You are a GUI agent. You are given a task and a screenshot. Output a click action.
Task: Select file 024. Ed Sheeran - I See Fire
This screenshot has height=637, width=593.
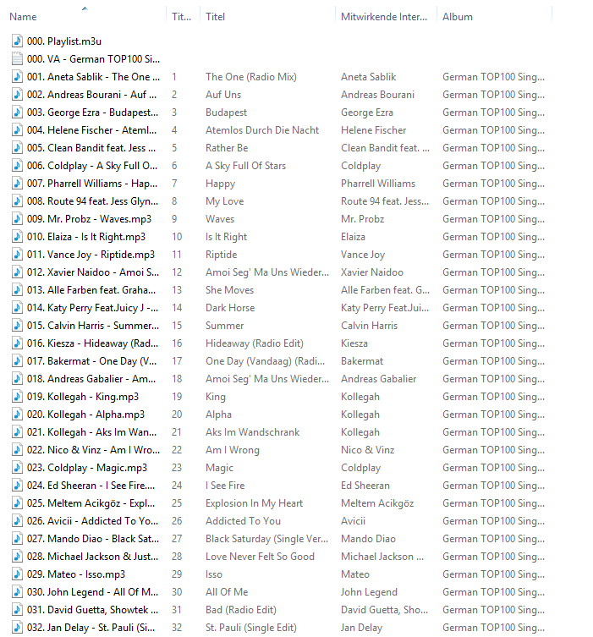(91, 486)
